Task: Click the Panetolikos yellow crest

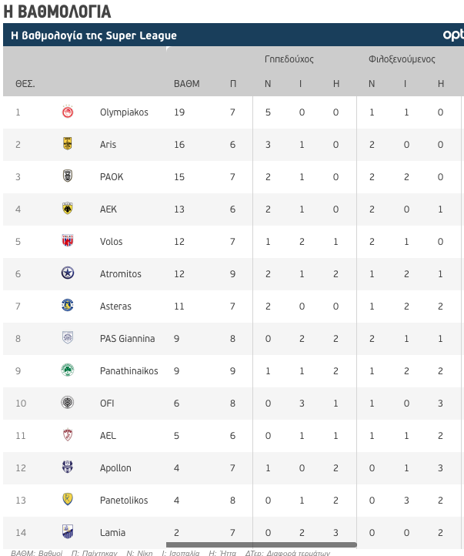Action: pos(67,499)
